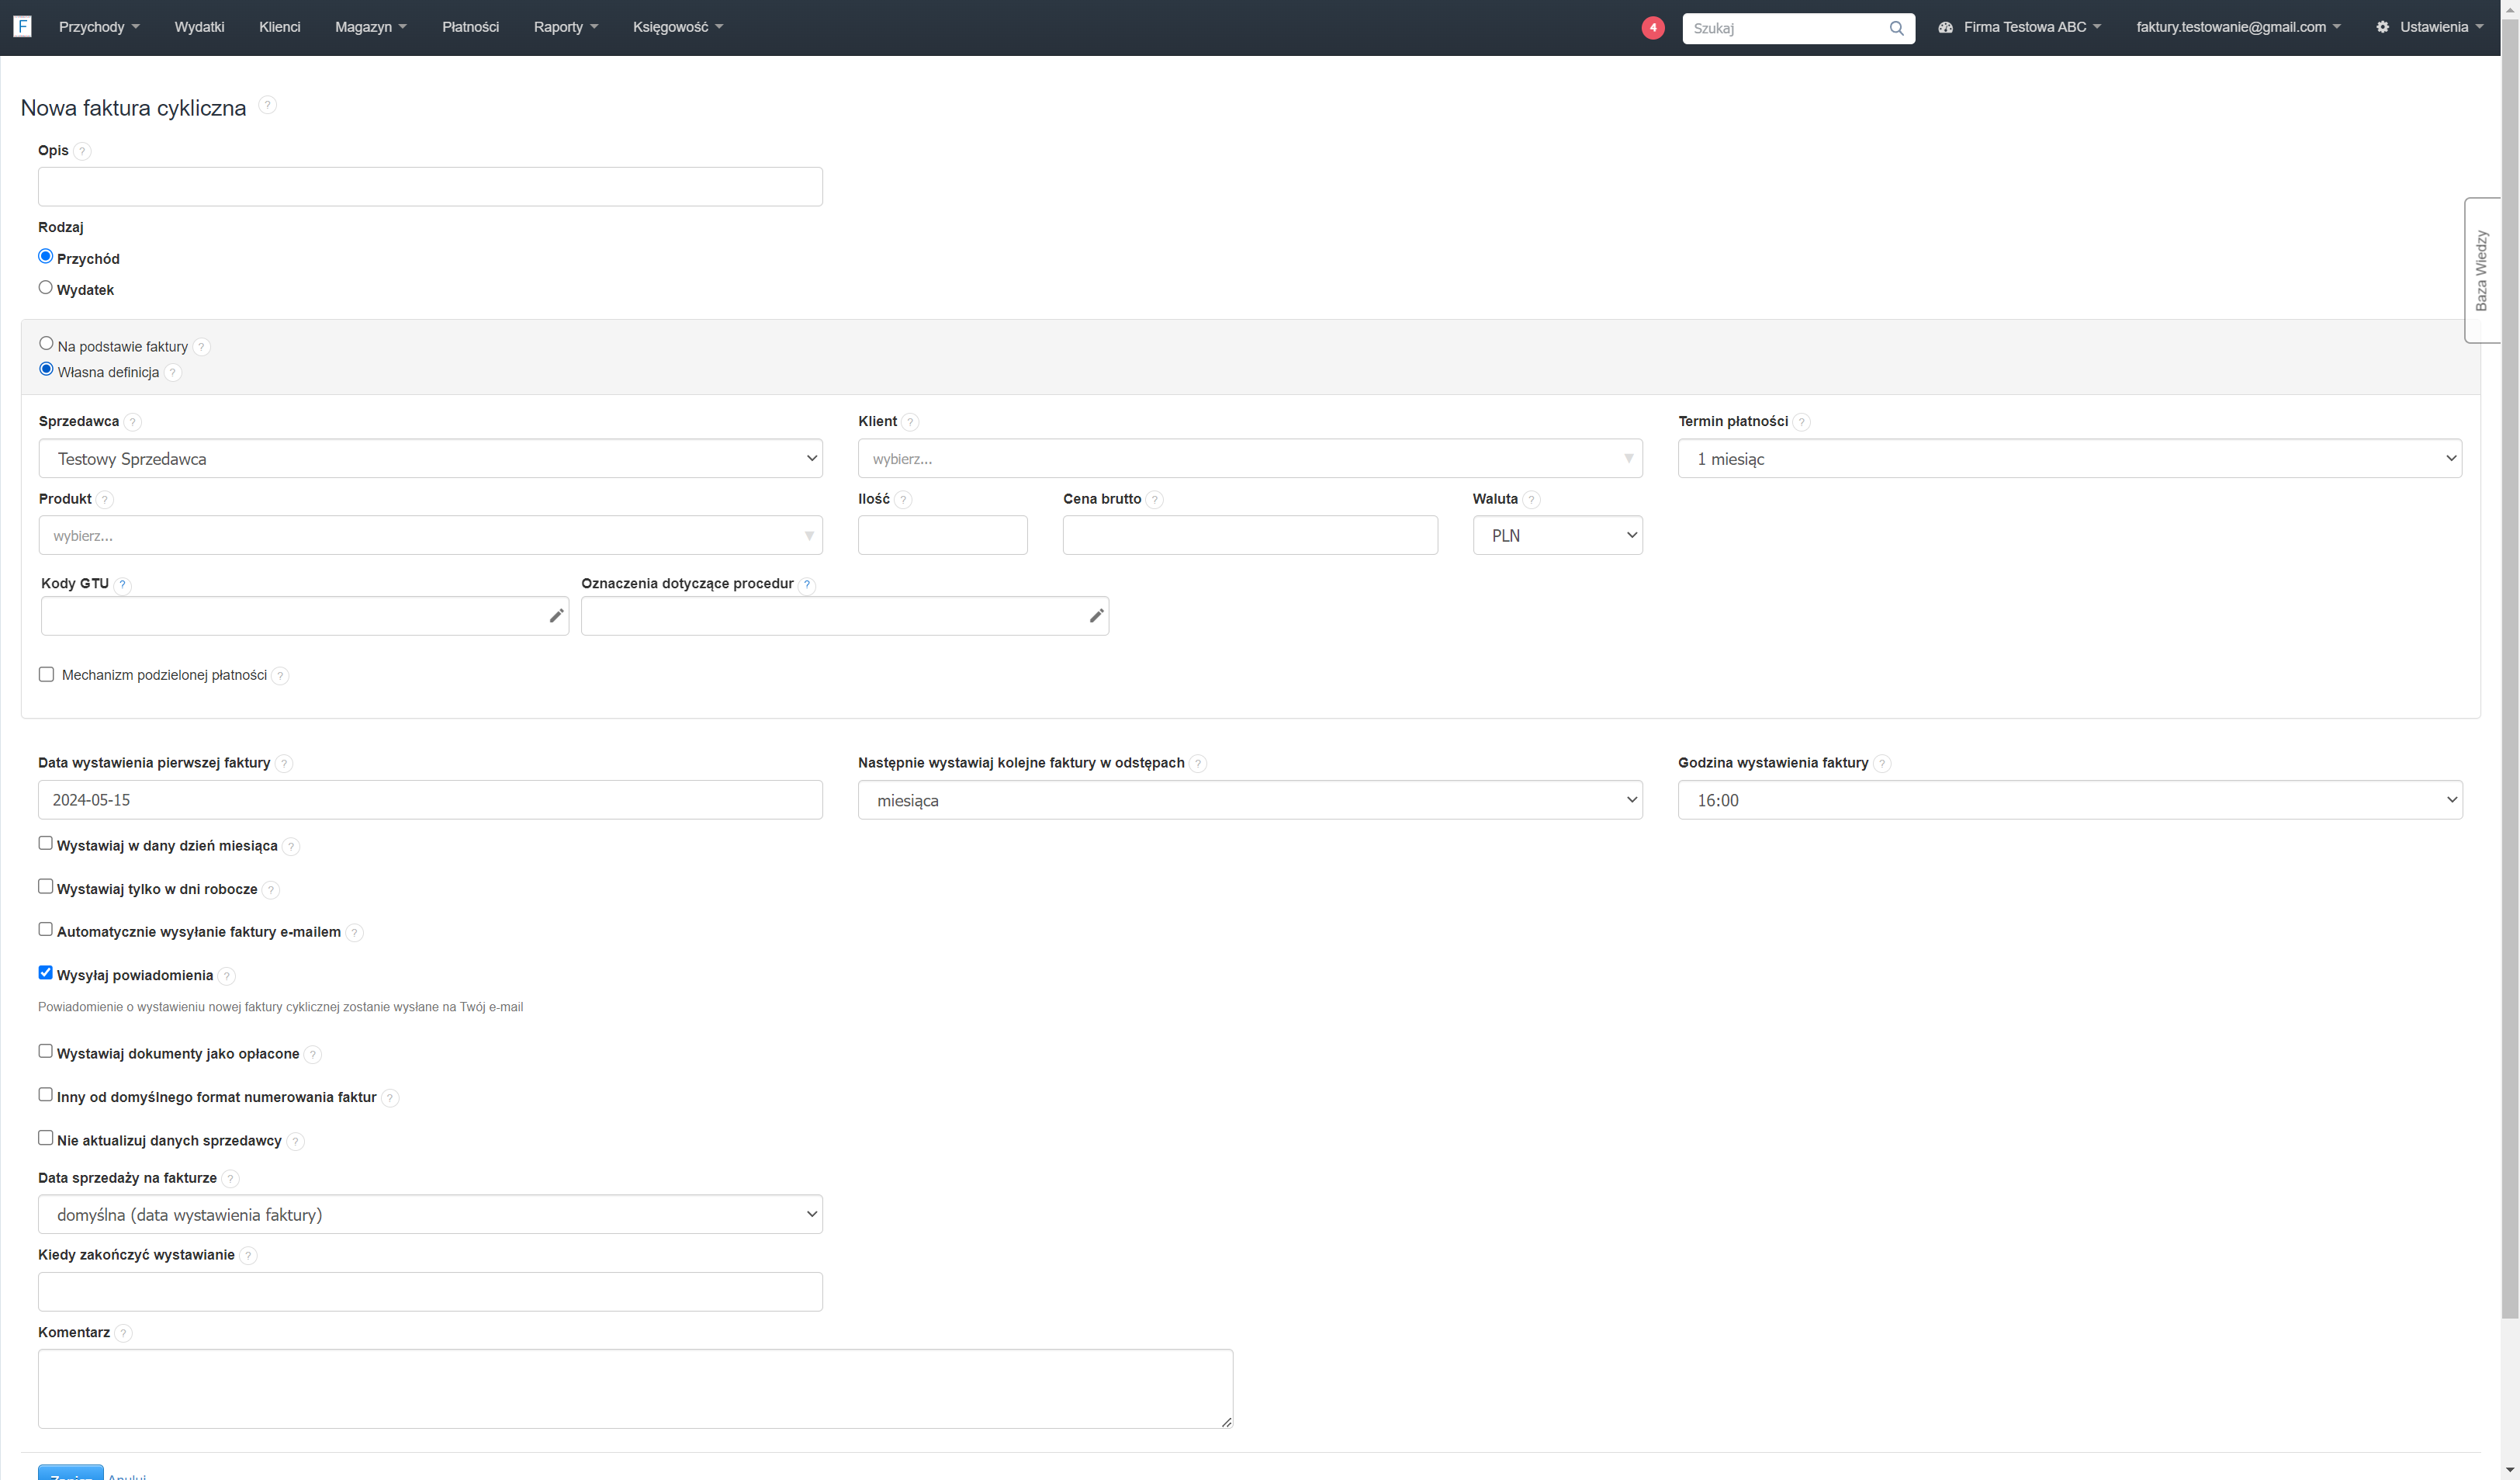Screen dimensions: 2520x1480
Task: Click help icon beside Mechanizm podzielonej płatności
Action: click(x=280, y=676)
